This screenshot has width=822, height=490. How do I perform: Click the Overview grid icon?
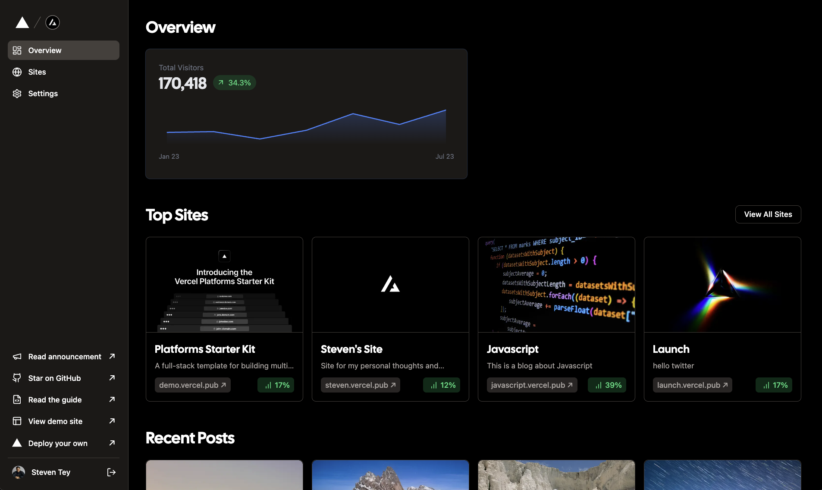(17, 50)
